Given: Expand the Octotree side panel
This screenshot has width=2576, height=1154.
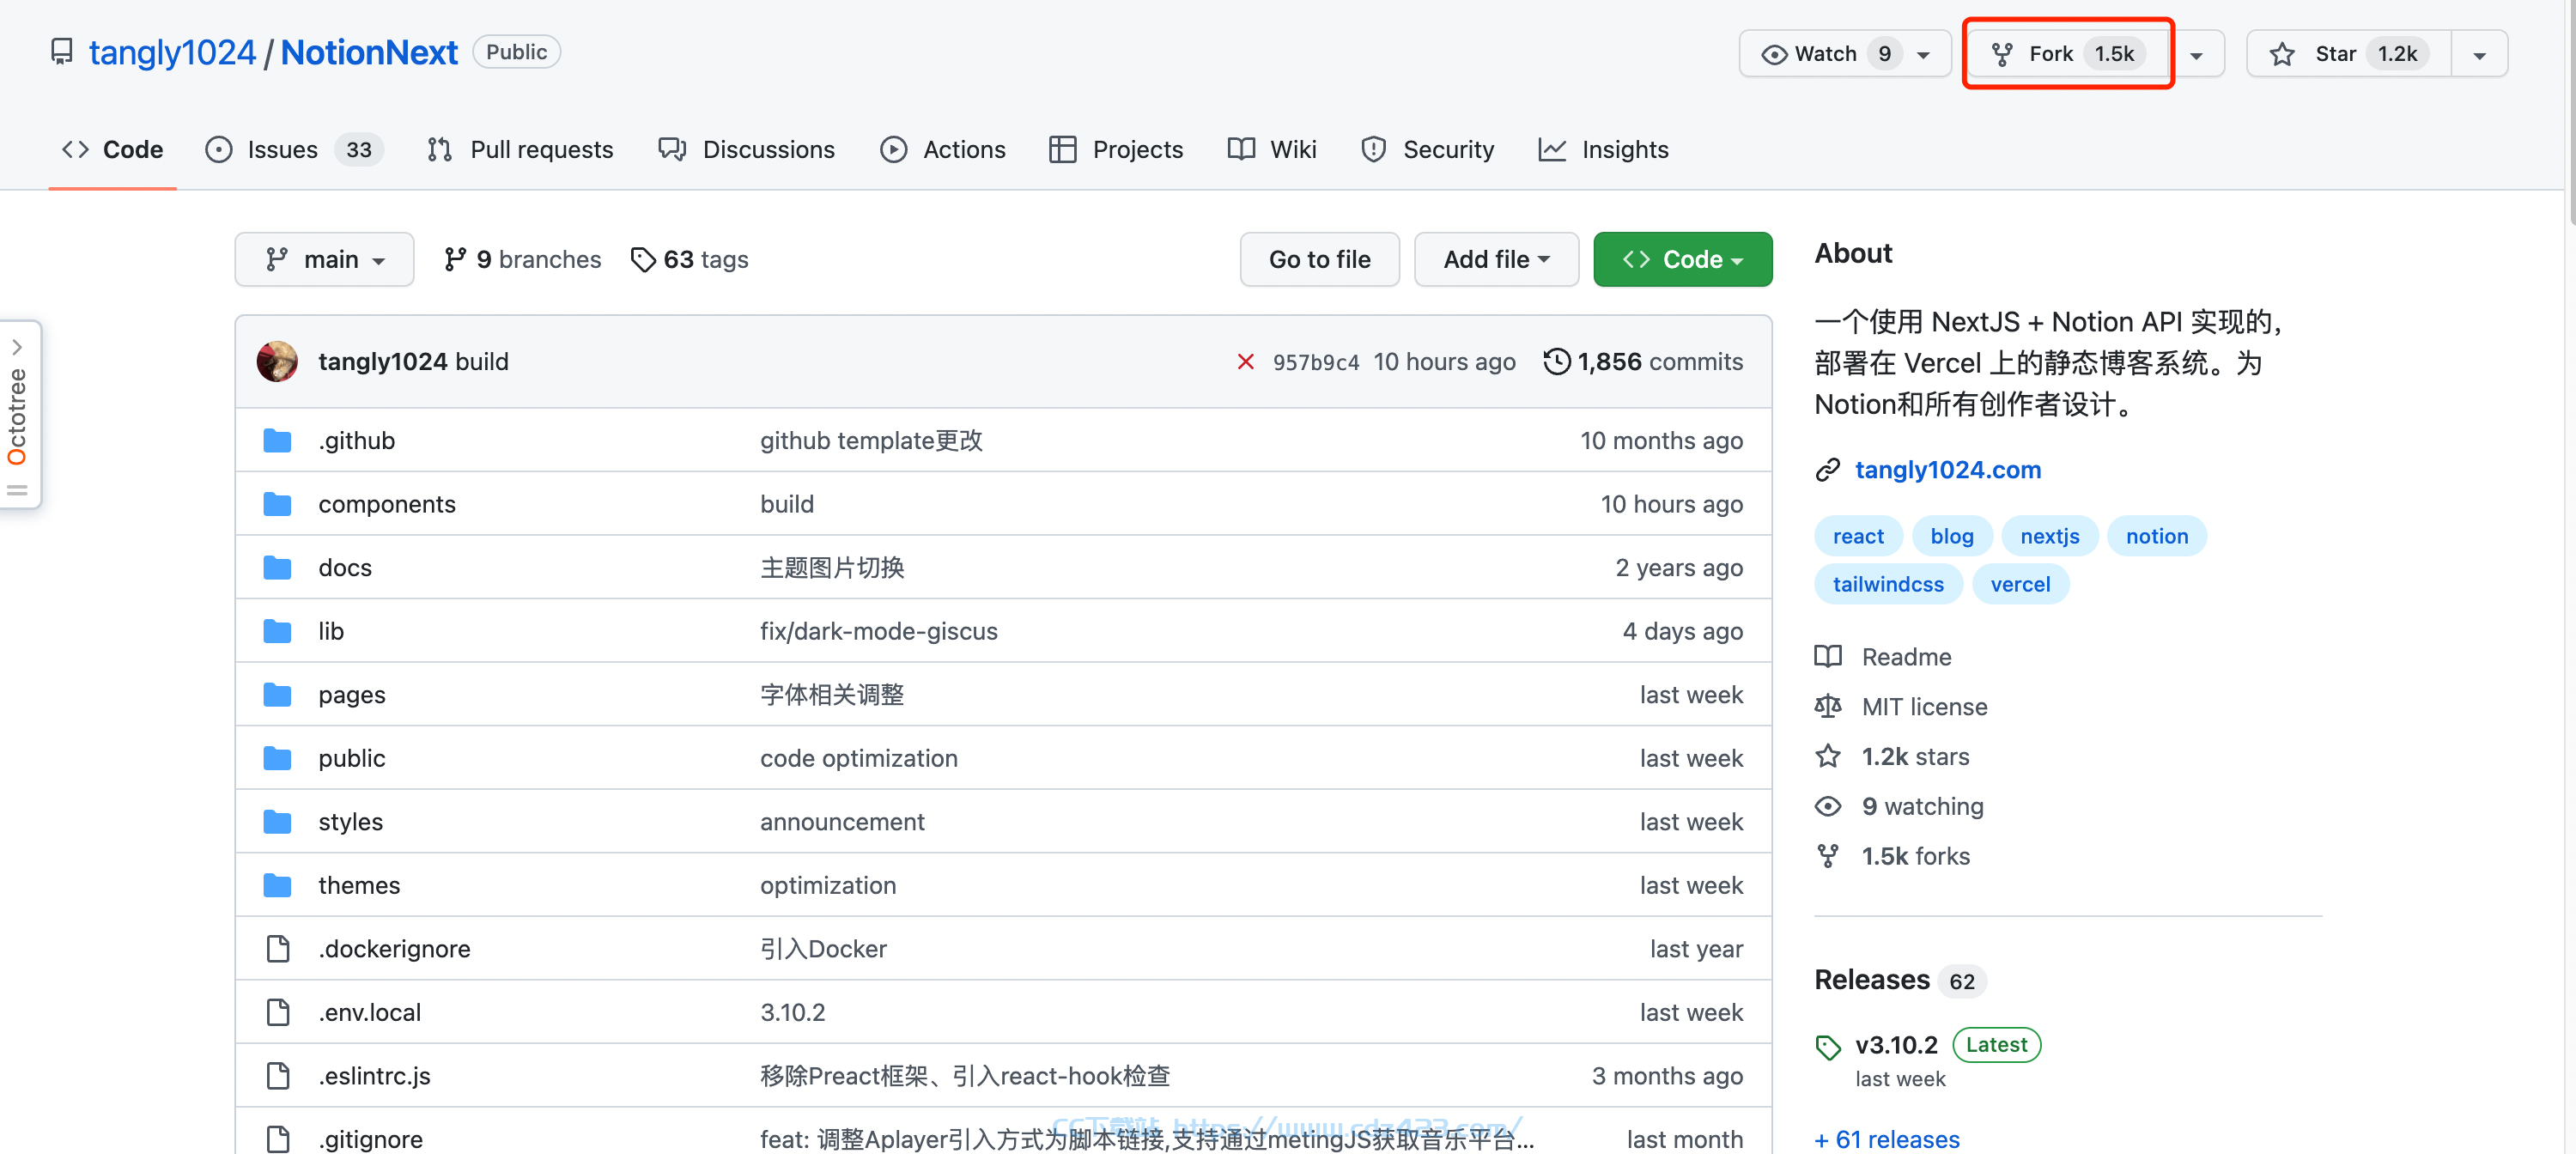Looking at the screenshot, I should coord(19,414).
